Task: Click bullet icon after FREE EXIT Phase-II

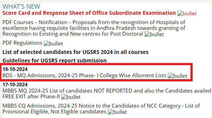Action: 71,97
